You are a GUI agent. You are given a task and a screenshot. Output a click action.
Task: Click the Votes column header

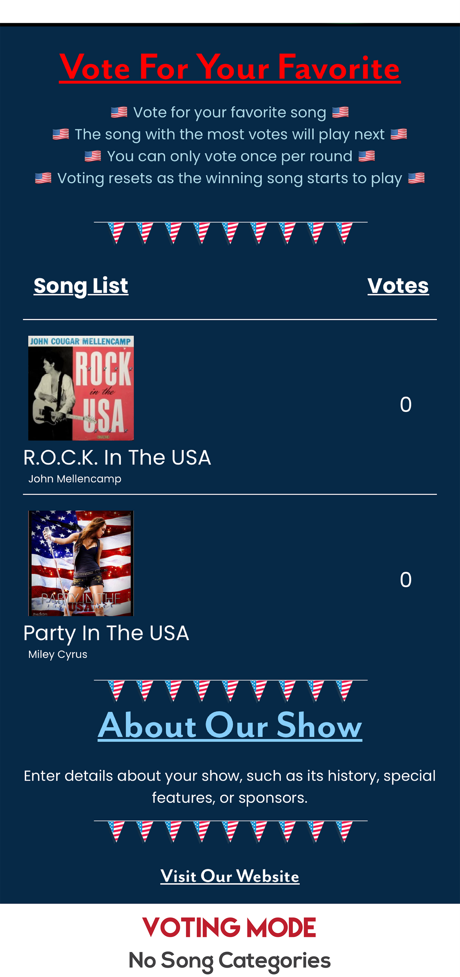tap(398, 286)
